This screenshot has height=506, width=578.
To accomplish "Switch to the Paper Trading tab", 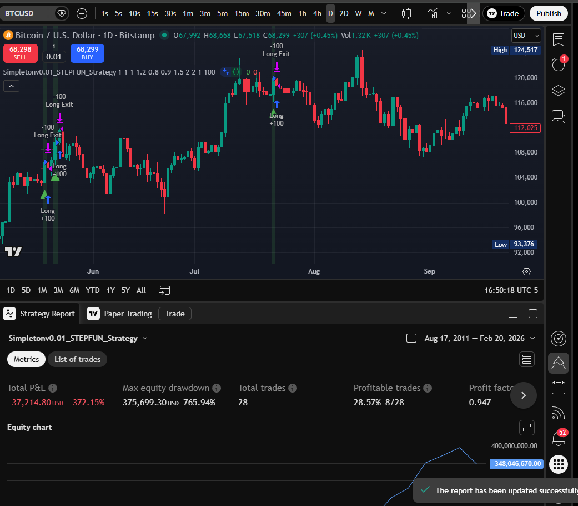I will pyautogui.click(x=127, y=314).
